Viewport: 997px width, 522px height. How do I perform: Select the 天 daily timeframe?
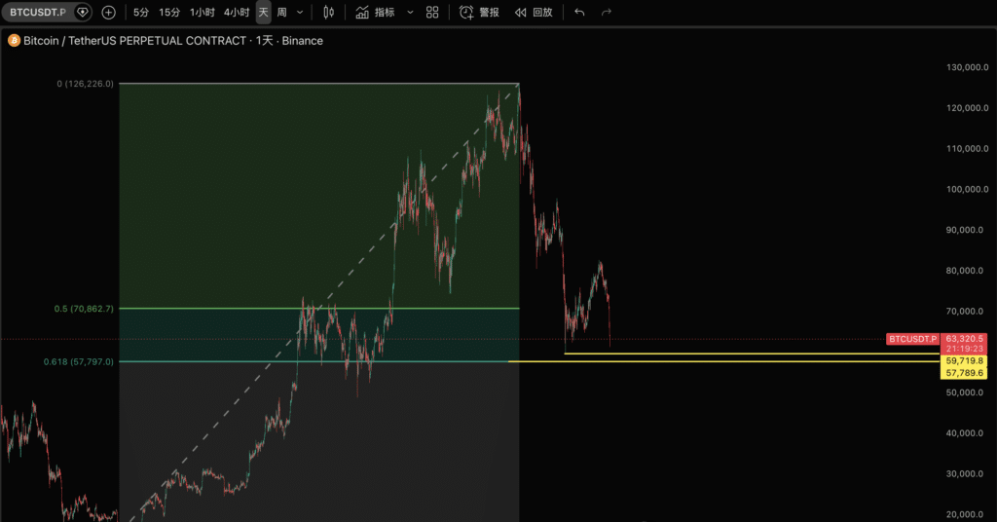click(263, 12)
